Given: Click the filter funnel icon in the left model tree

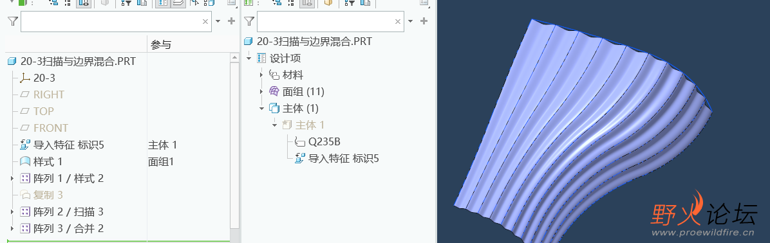Looking at the screenshot, I should point(13,21).
